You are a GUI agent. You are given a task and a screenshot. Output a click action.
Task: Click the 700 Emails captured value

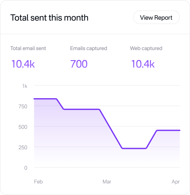pyautogui.click(x=79, y=64)
